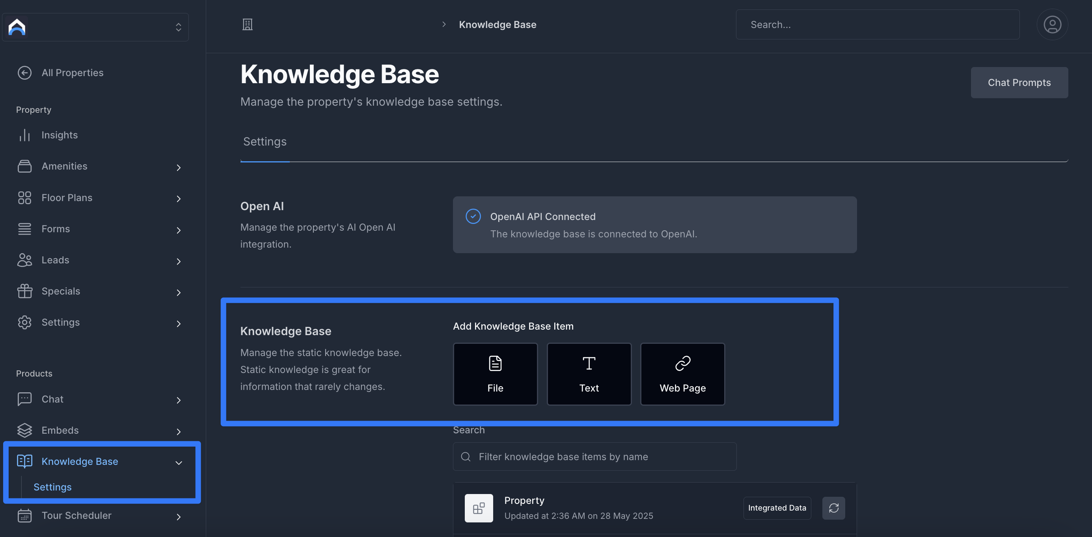Image resolution: width=1092 pixels, height=537 pixels.
Task: Expand the Chat chevron
Action: click(x=179, y=400)
